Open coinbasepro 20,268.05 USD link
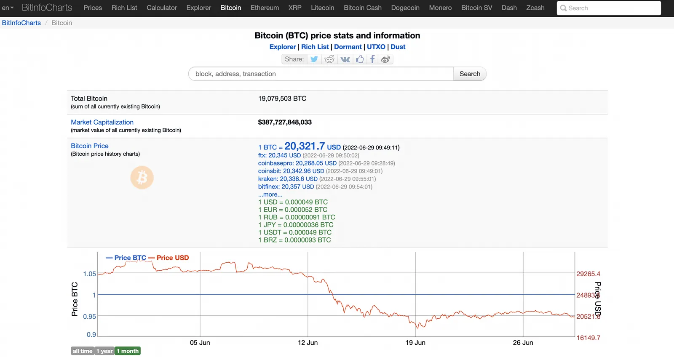 click(x=297, y=163)
